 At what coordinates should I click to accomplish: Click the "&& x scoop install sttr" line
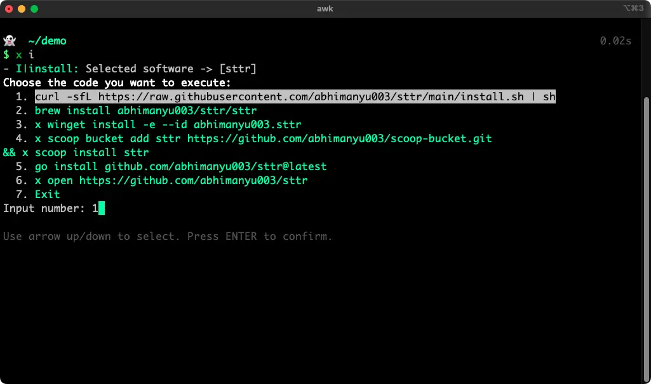(x=76, y=152)
